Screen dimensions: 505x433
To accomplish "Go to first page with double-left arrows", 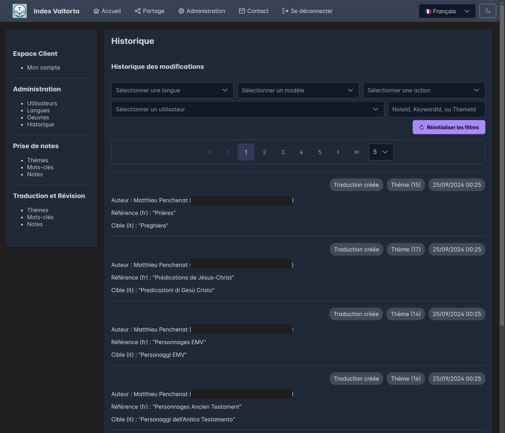I will click(x=209, y=152).
